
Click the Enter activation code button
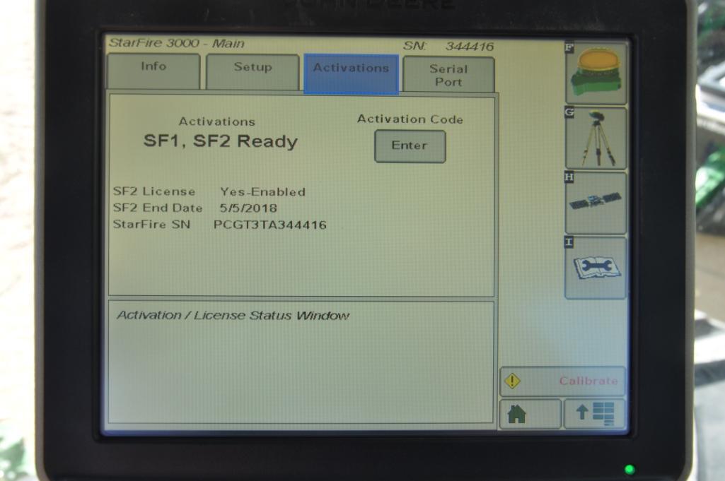410,146
